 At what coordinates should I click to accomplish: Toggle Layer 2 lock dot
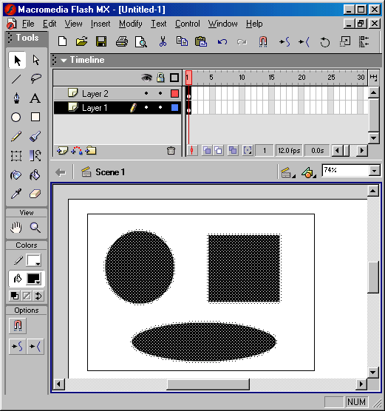point(160,93)
